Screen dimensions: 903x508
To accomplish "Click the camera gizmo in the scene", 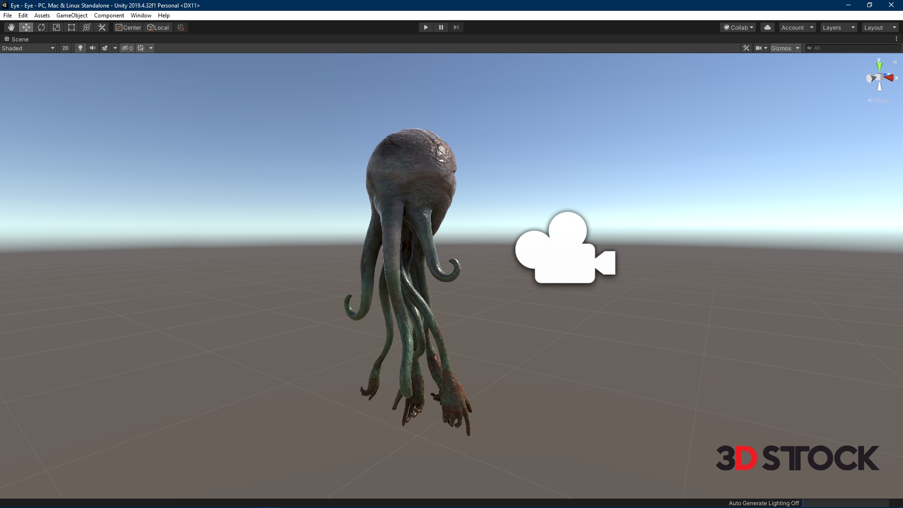I will [x=565, y=248].
